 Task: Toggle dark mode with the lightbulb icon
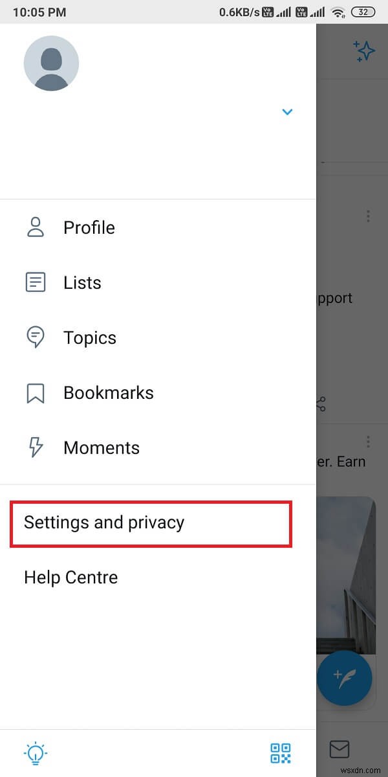(36, 753)
